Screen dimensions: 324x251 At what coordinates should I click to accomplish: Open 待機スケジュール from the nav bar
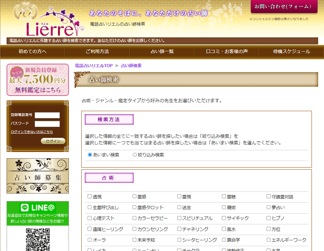(291, 52)
